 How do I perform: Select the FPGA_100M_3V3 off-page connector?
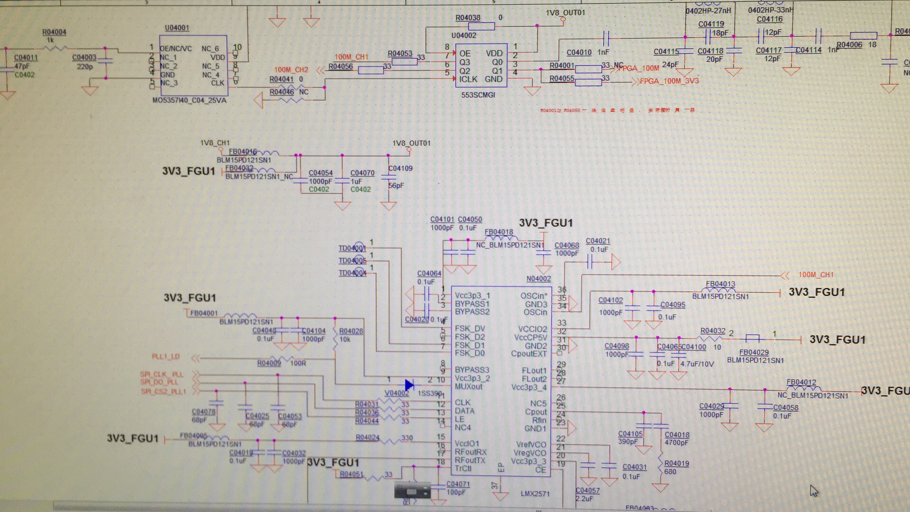669,81
